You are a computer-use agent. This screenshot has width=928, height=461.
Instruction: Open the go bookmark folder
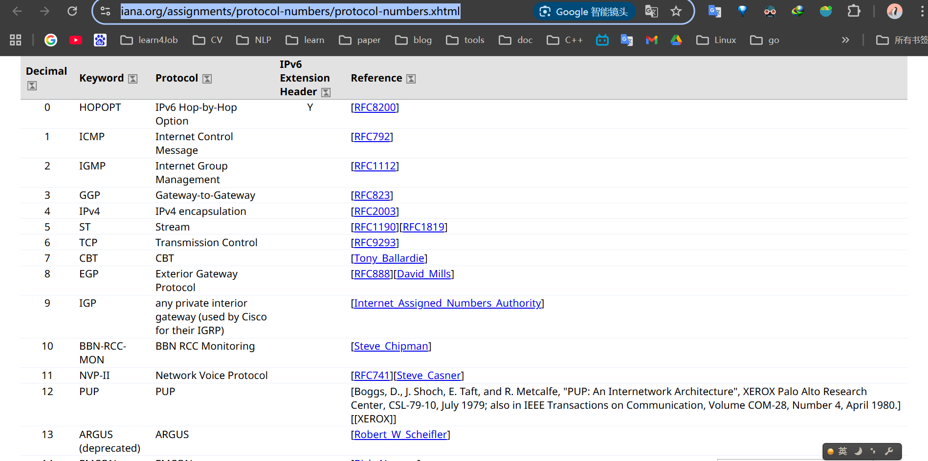click(765, 40)
